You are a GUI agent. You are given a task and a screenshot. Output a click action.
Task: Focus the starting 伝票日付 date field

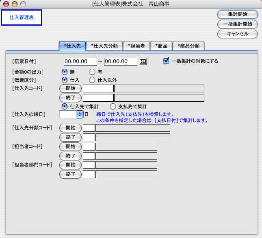[80, 61]
